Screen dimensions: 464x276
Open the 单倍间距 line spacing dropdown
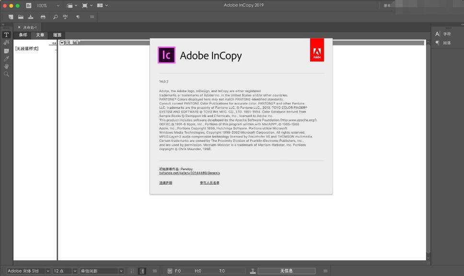pos(121,271)
